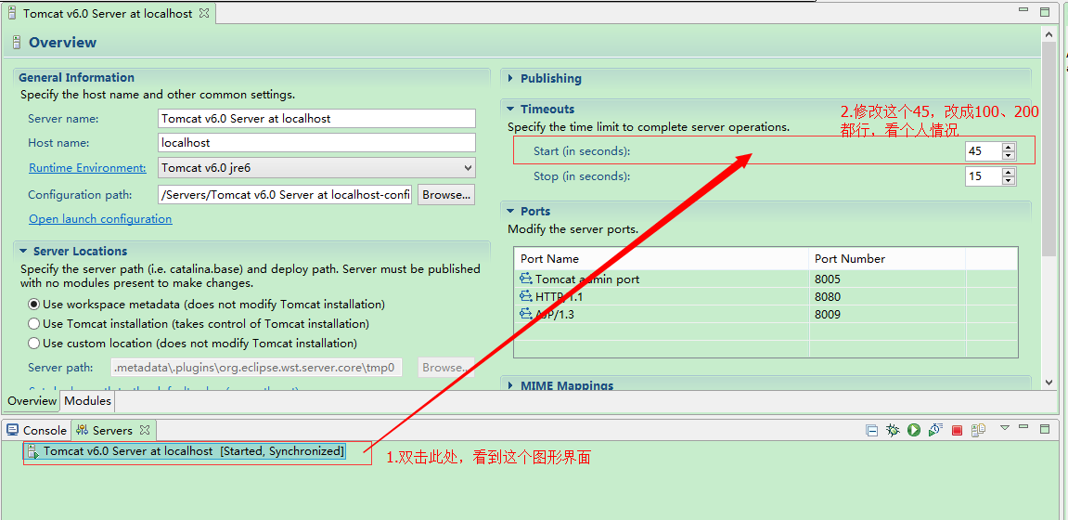
Task: Close the Tomcat v6.0 Server editor tab
Action: [203, 13]
